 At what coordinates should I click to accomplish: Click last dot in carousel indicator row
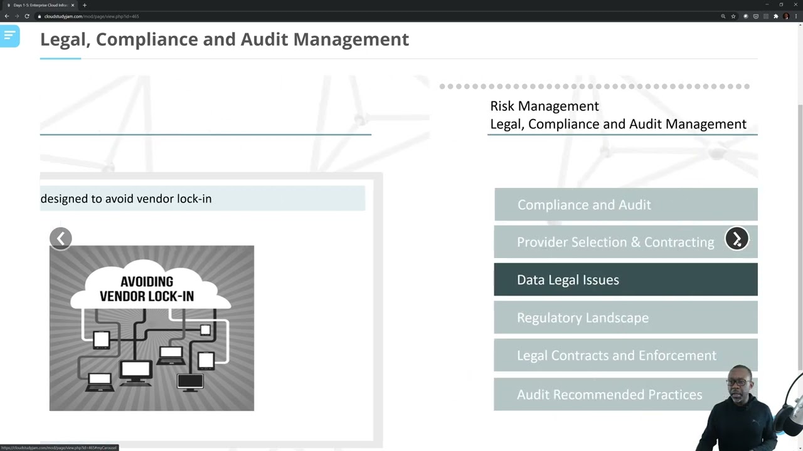click(x=747, y=86)
